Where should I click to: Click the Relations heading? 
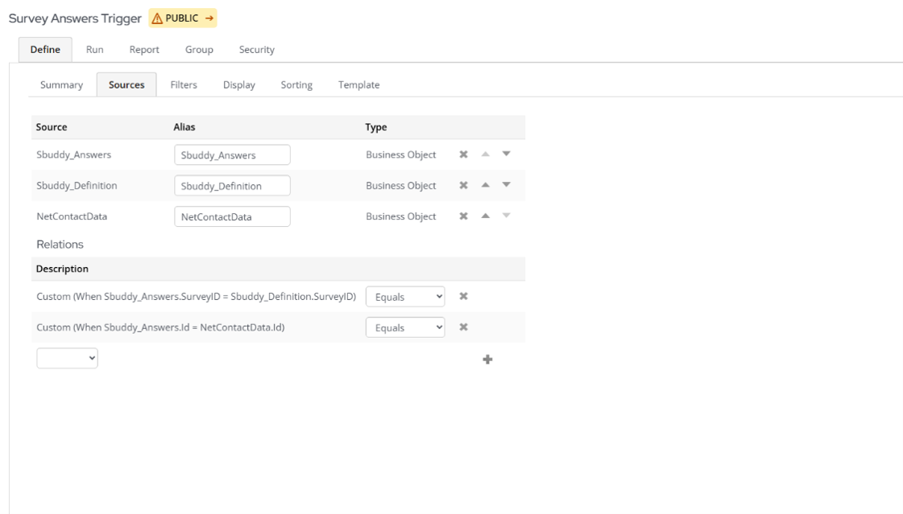(60, 245)
